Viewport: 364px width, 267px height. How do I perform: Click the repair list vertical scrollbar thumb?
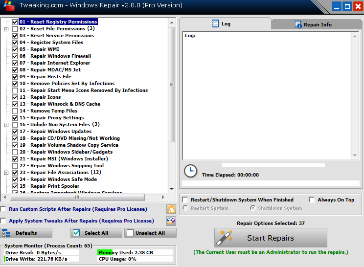pyautogui.click(x=172, y=85)
